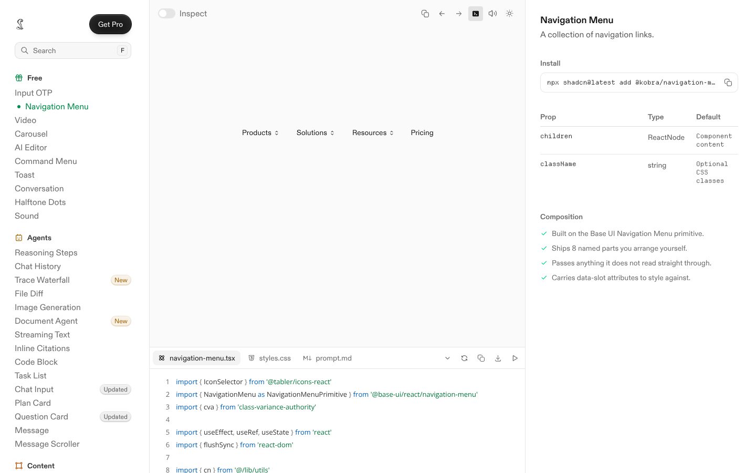Click the magnifier icon in the search box
Viewport: 756px width, 473px height.
[x=25, y=50]
